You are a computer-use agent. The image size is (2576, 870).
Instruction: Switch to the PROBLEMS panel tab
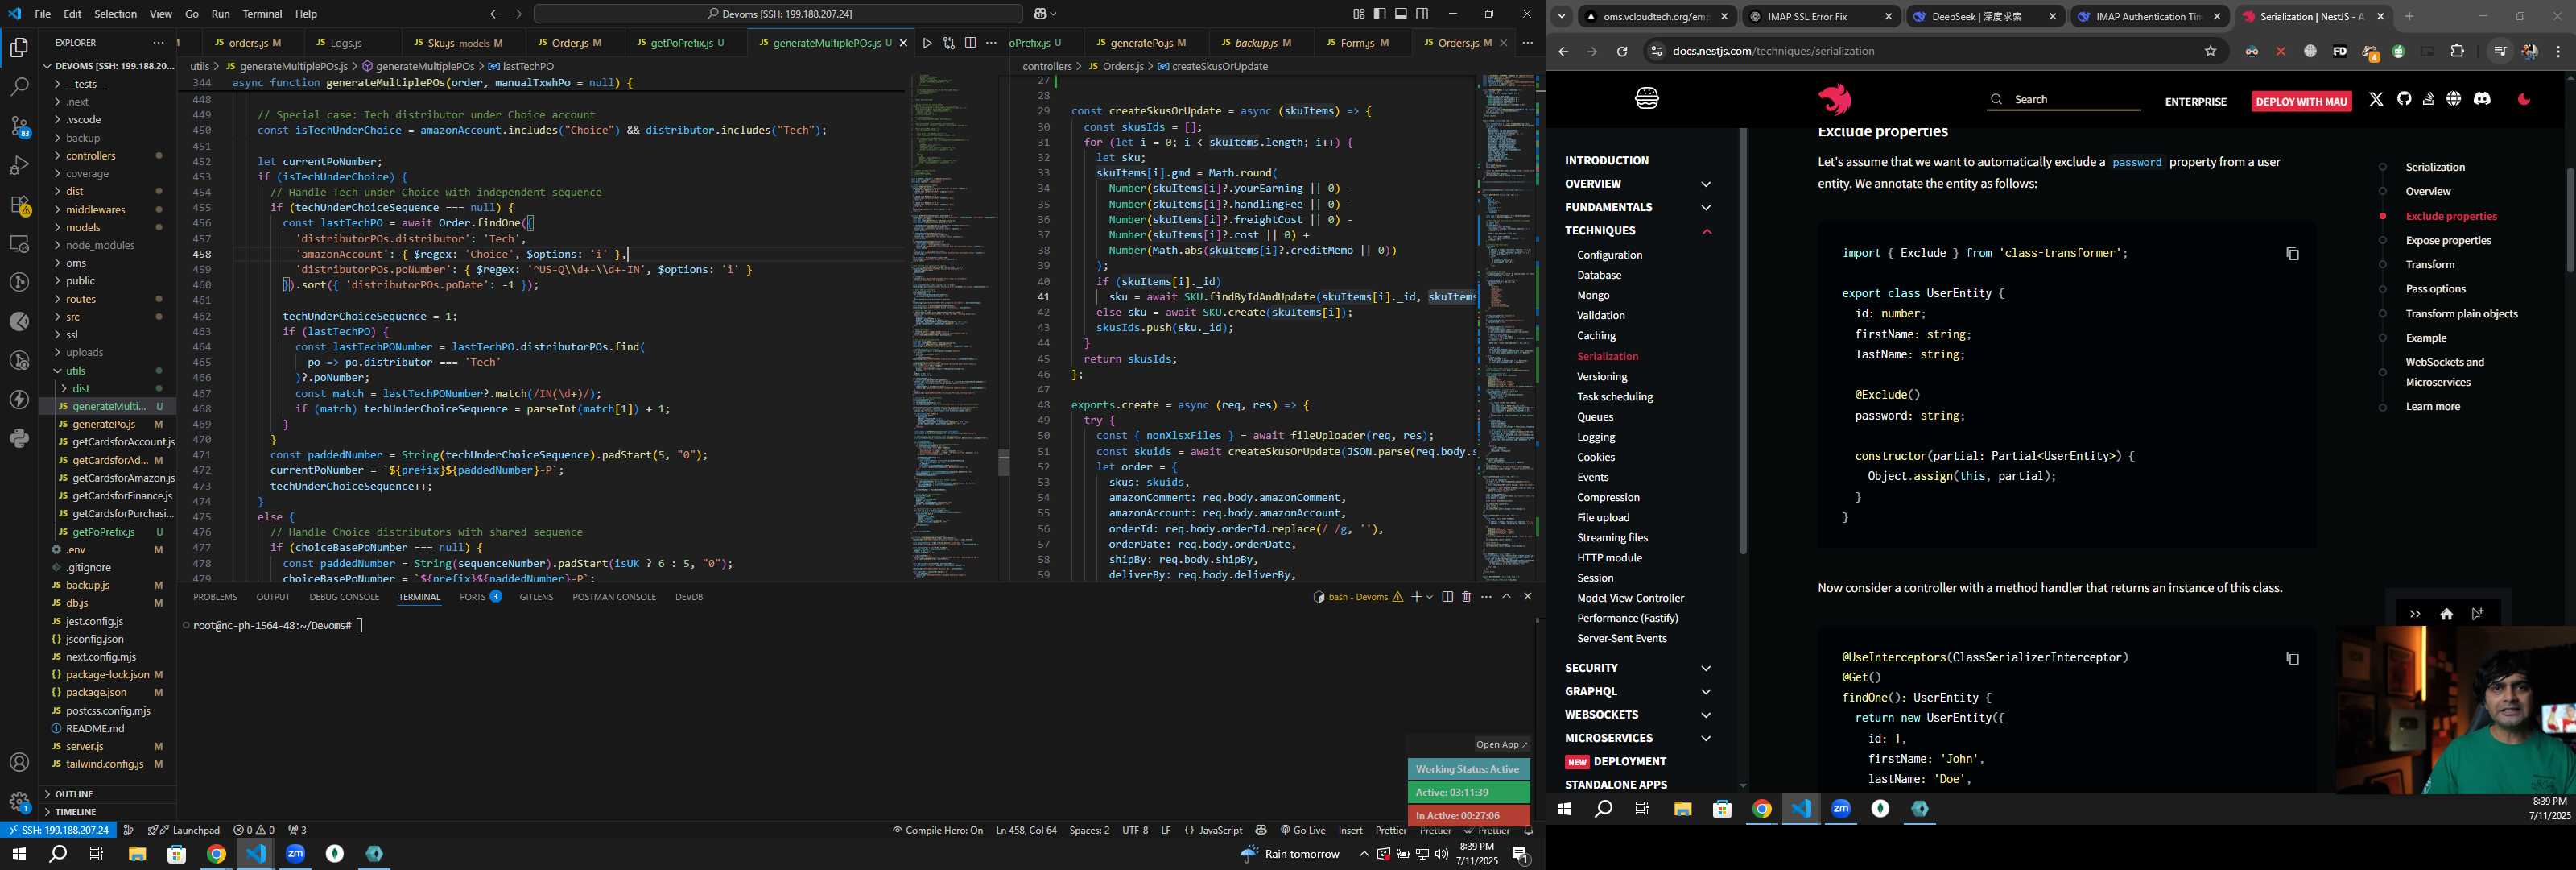[x=215, y=597]
